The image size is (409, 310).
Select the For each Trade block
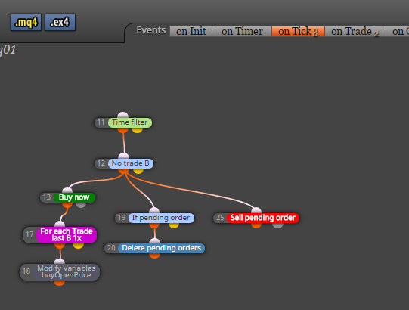pos(67,235)
